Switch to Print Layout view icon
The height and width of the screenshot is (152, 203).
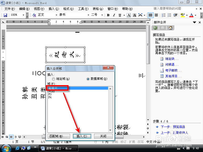[11, 137]
